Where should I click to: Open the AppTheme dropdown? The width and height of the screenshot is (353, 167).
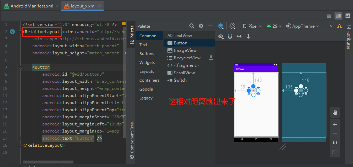tap(303, 26)
